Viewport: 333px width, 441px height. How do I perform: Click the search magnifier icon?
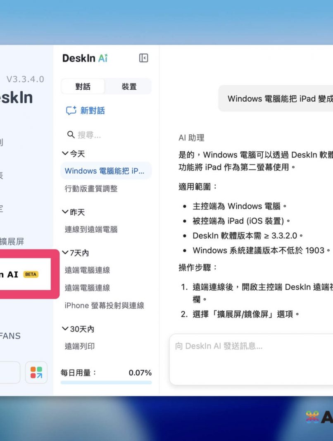(71, 135)
